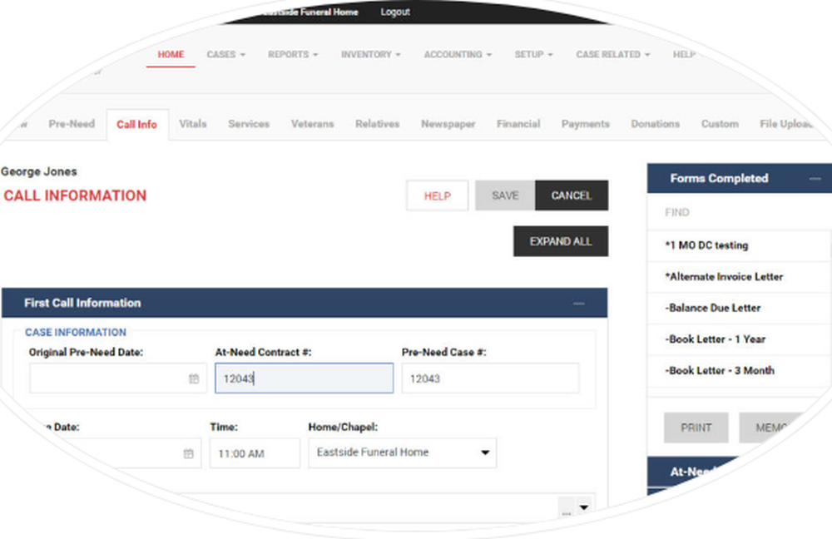
Task: Select the -Book Letter - 1 Year form
Action: [739, 339]
